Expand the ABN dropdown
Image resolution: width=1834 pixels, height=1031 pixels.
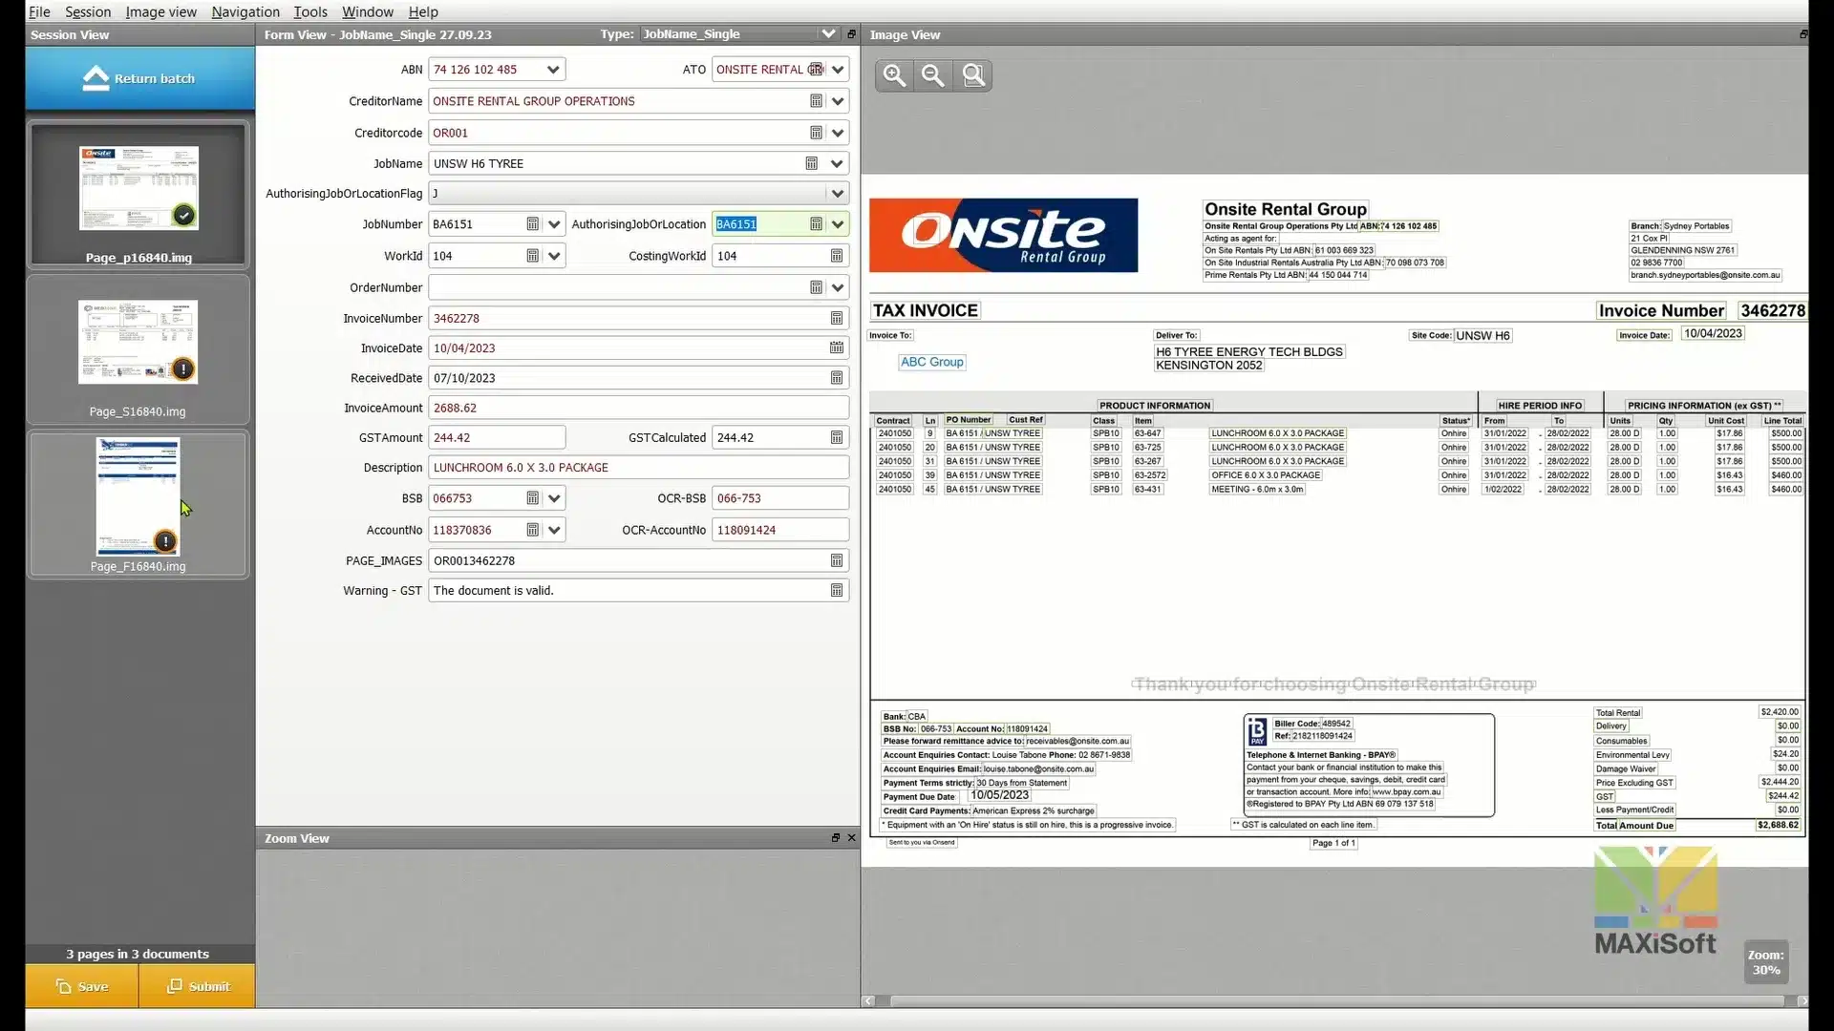point(552,70)
